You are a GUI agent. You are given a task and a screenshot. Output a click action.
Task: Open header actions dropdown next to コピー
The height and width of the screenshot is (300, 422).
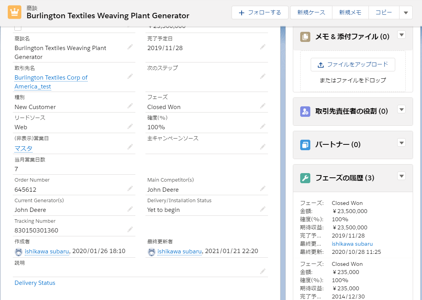pos(406,13)
